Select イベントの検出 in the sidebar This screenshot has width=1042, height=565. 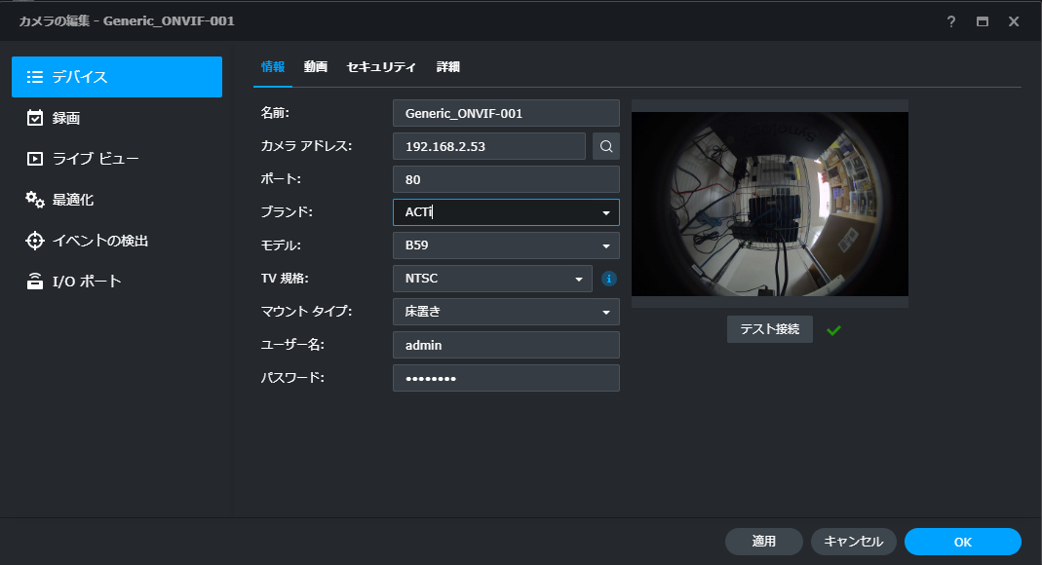(117, 241)
